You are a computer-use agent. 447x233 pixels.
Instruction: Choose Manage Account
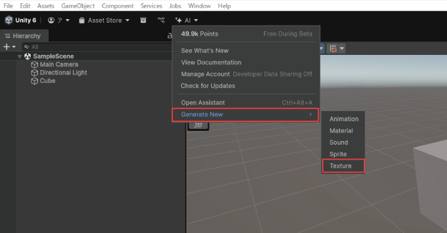pyautogui.click(x=206, y=74)
